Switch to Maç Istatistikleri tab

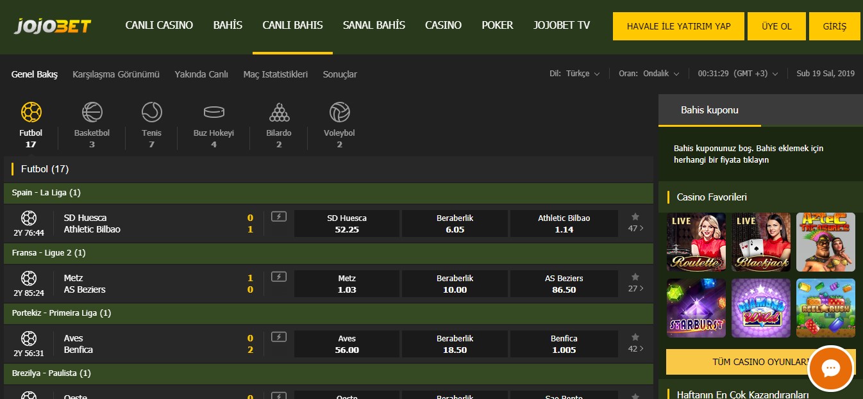tap(276, 74)
